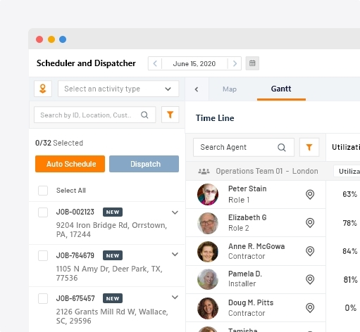Click the NEW badge on JOB-764679

click(x=113, y=255)
